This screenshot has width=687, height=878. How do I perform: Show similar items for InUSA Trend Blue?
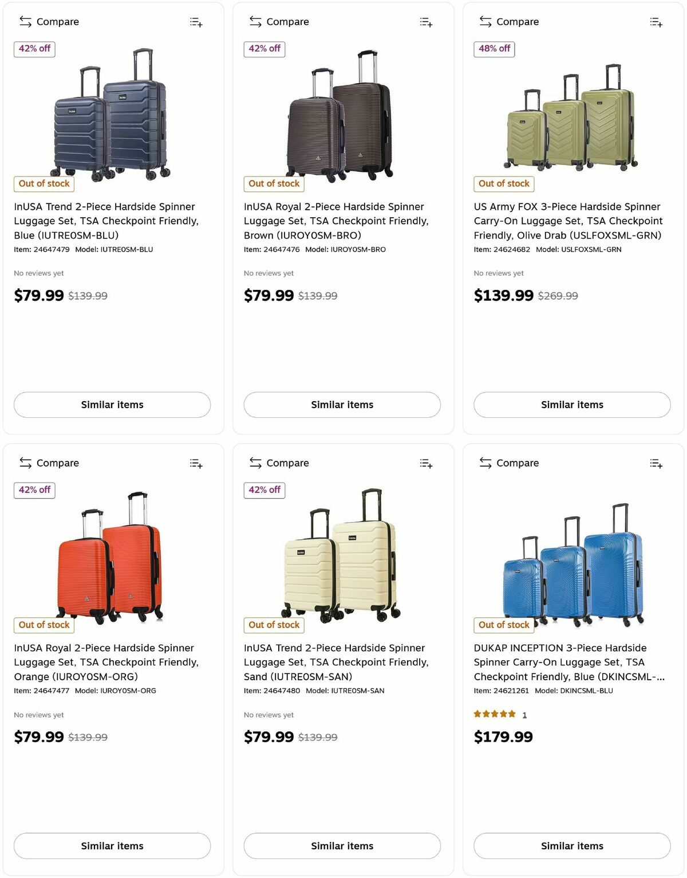pos(112,405)
